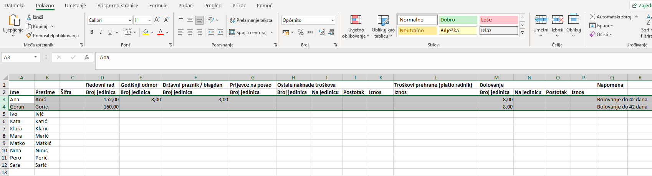The image size is (652, 176).
Task: Click the A3 name box
Action: click(21, 57)
